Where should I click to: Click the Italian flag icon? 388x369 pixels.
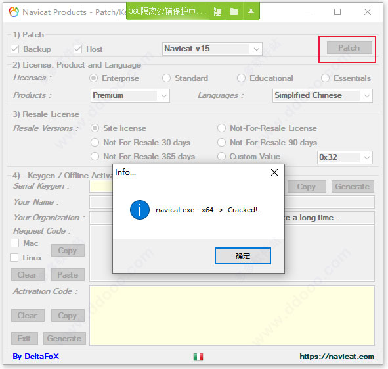coord(198,357)
